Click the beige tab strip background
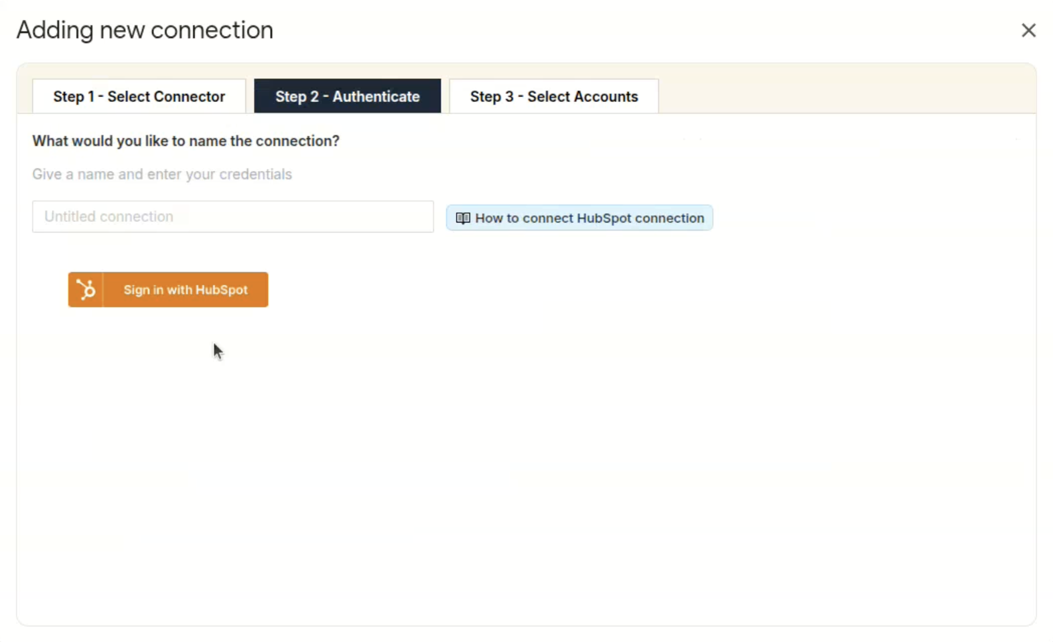Image resolution: width=1053 pixels, height=642 pixels. [847, 89]
